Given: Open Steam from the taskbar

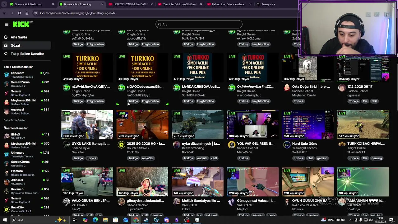Looking at the screenshot, I should point(146,220).
